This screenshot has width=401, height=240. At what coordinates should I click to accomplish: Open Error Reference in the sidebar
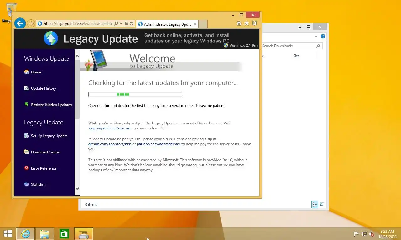[44, 168]
